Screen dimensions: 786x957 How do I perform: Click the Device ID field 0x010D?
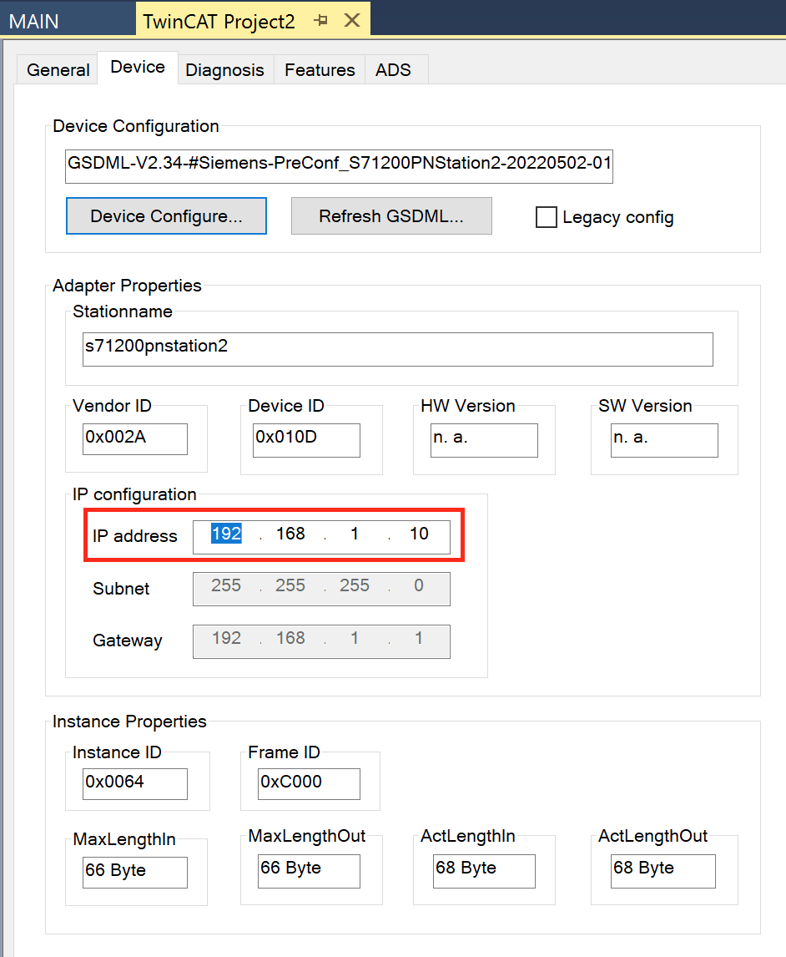[307, 440]
